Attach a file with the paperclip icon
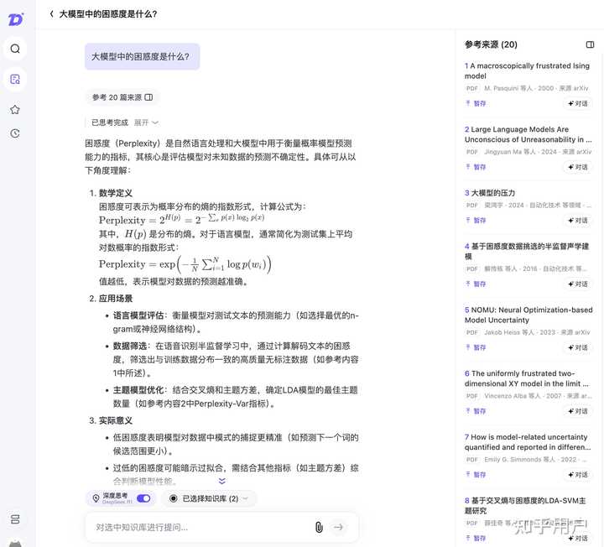The width and height of the screenshot is (604, 547). click(x=319, y=527)
